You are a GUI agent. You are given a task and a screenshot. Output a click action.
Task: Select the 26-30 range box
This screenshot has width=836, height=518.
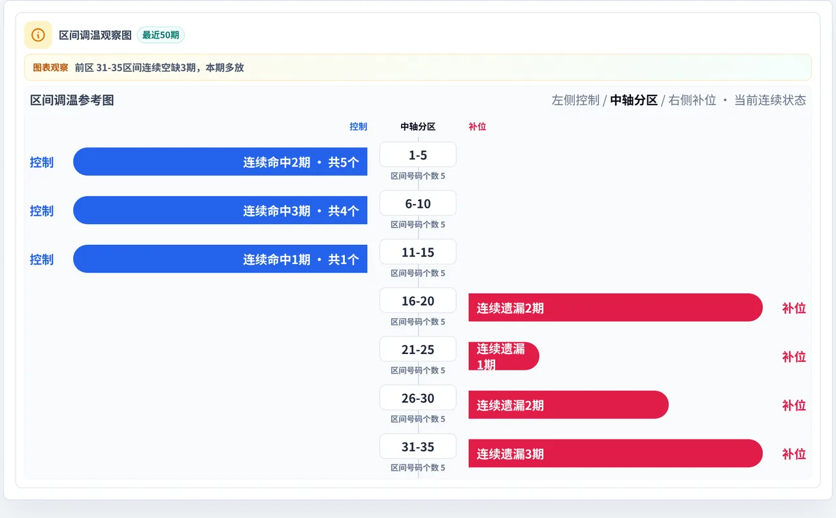tap(418, 398)
